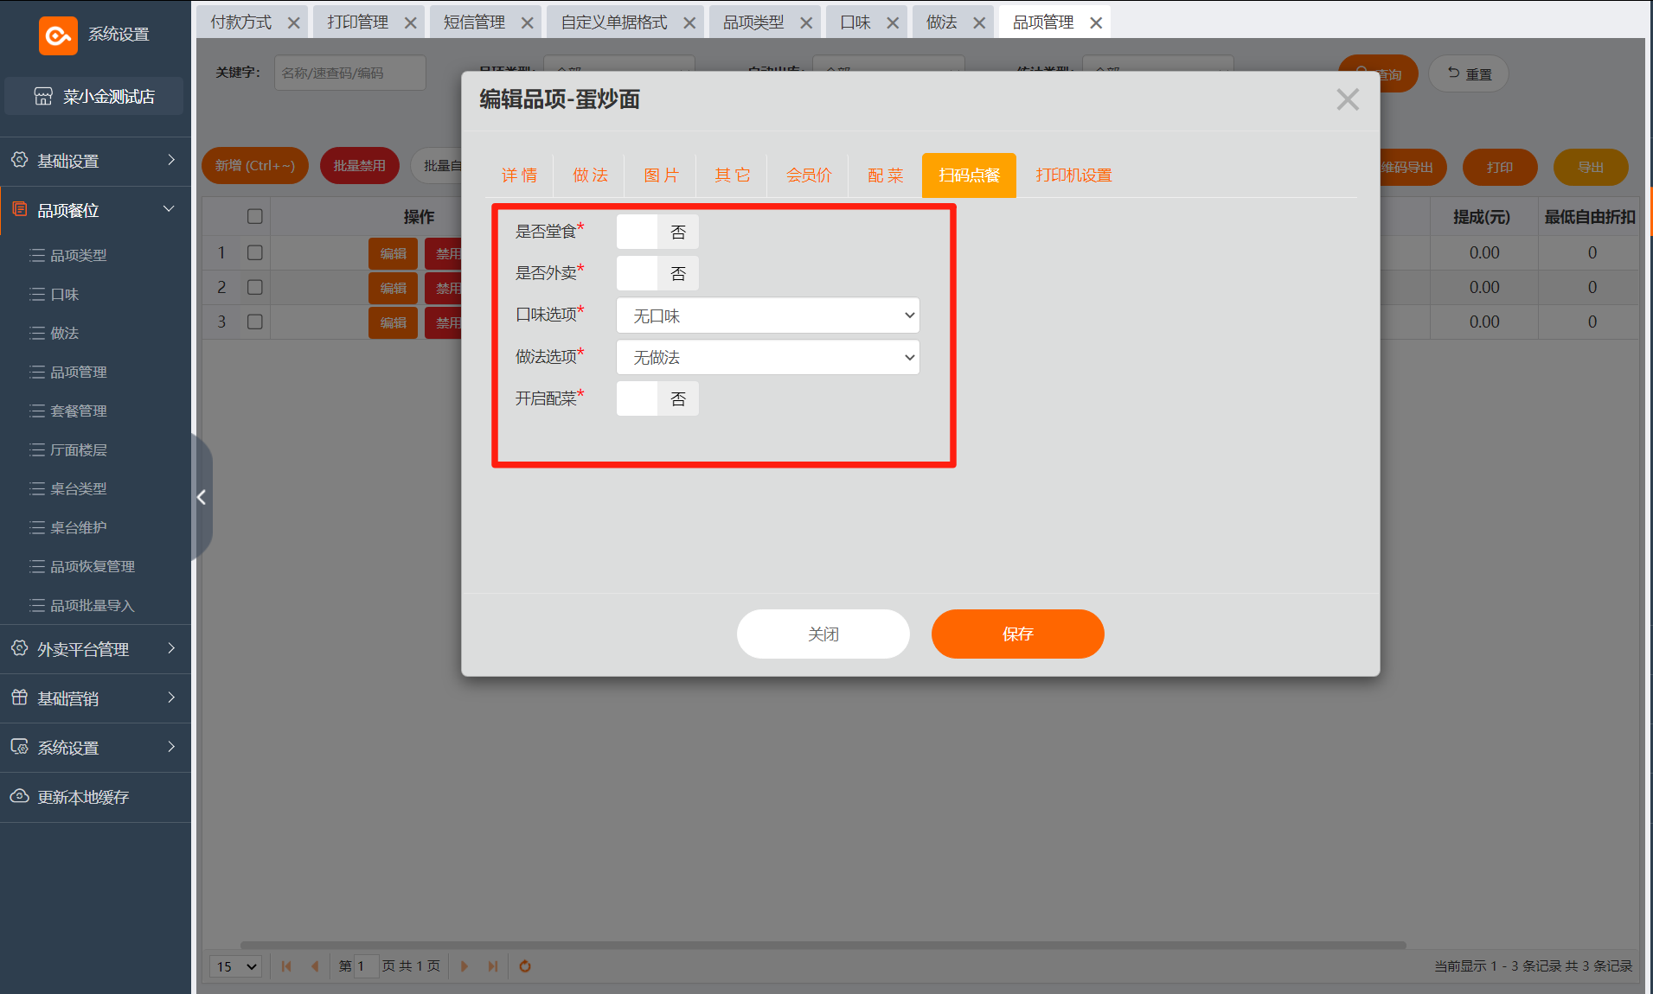This screenshot has height=994, width=1653.
Task: Expand the 系统设置 sidebar section
Action: point(171,747)
